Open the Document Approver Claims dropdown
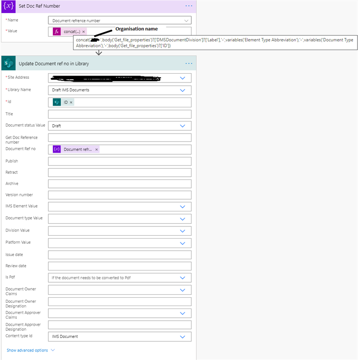The height and width of the screenshot is (360, 358). (x=182, y=314)
